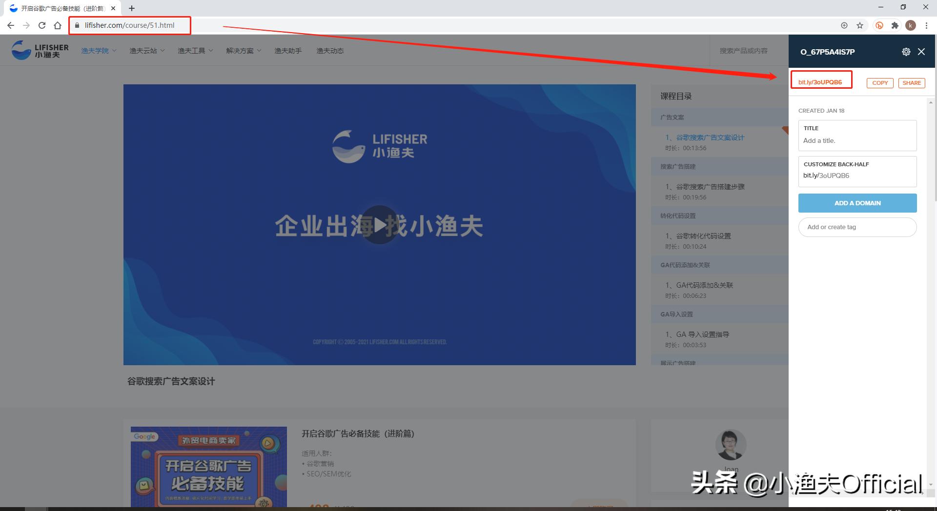Bookmark this page with the star icon
The image size is (937, 511).
[860, 25]
